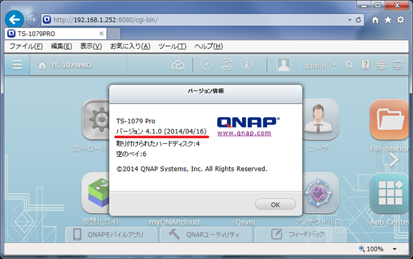Screen dimensions: 413x259
Task: Open the ツール(T) menu
Action: click(172, 46)
